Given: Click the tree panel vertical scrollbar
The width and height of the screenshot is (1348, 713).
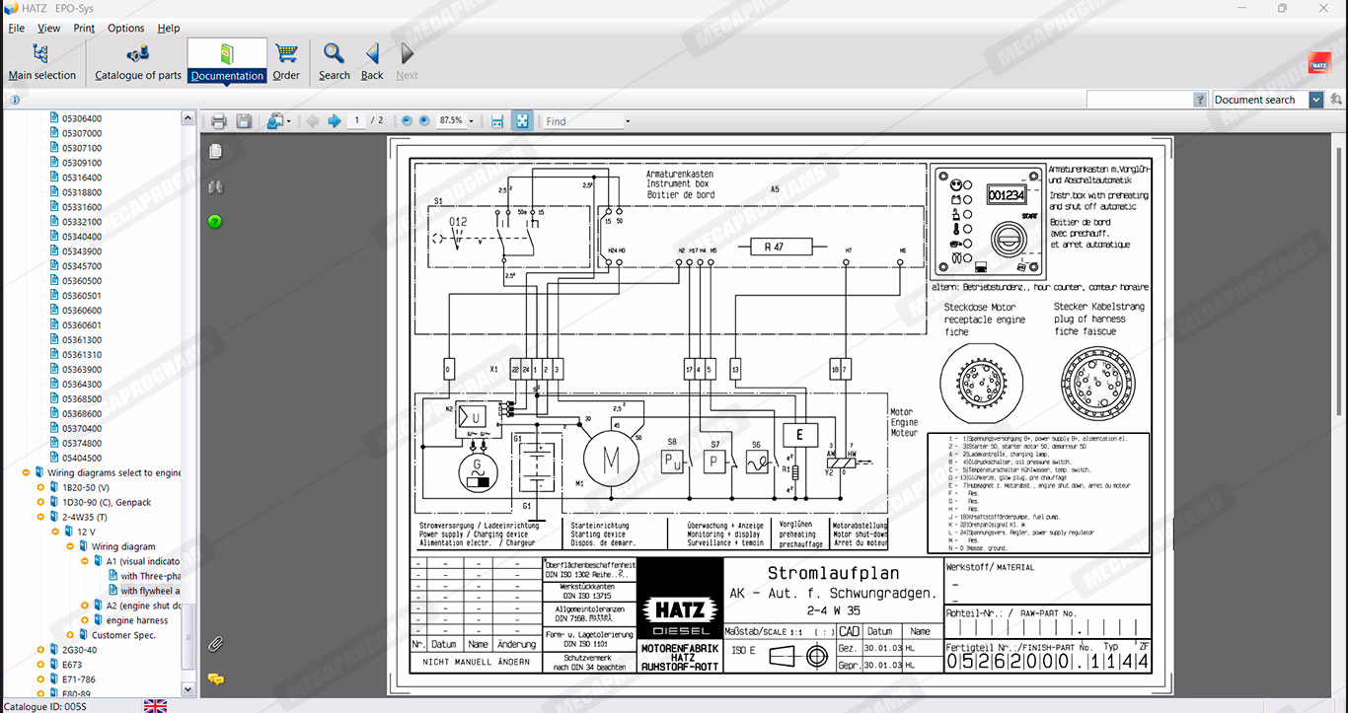Looking at the screenshot, I should click(187, 394).
